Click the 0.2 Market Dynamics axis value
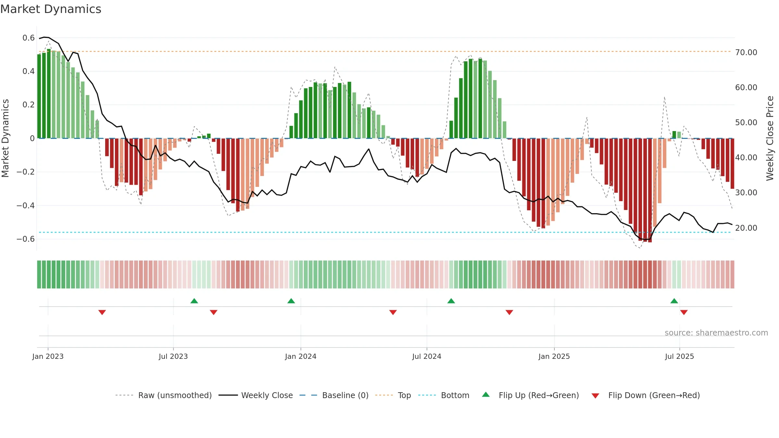 coord(29,105)
